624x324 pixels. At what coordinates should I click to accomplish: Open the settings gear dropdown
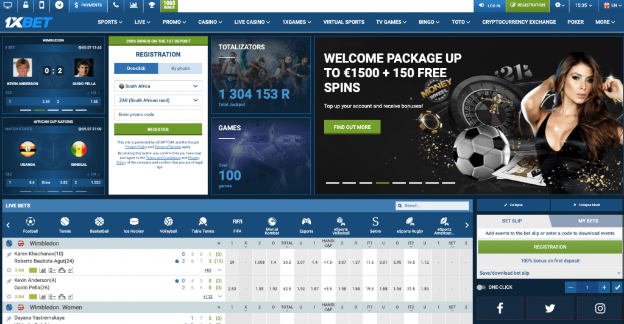click(560, 5)
